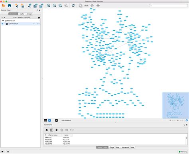Click hidden nodes and edges counter
Viewport: 189px width, 154px height.
[x=180, y=120]
